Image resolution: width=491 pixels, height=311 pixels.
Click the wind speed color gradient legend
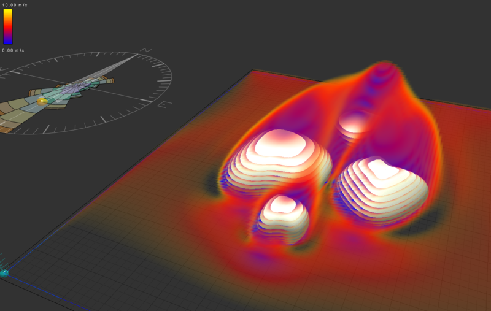pos(8,26)
